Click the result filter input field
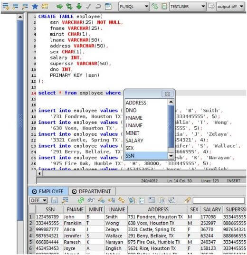This screenshot has width=247, height=255. 218,200
